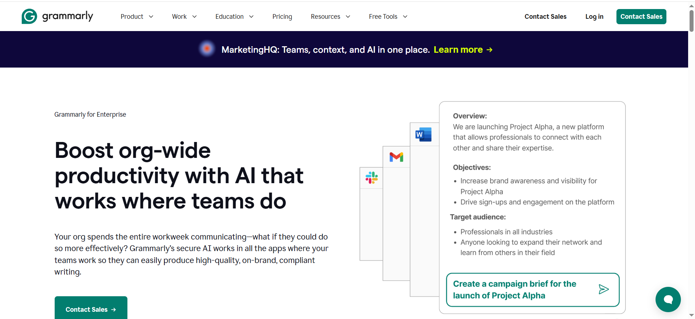Click the arrow next to Learn more
This screenshot has width=695, height=319.
(489, 50)
